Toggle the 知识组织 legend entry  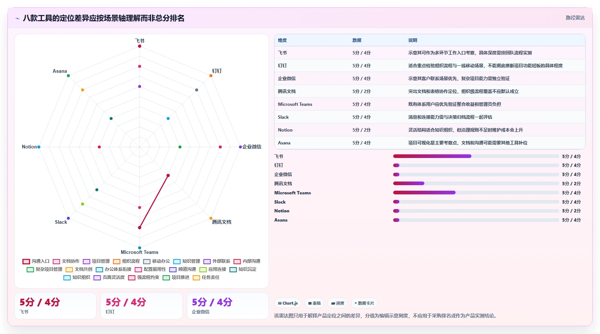click(77, 277)
